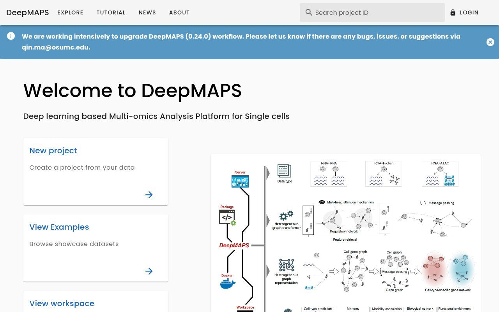Click the Package code icon in diagram
This screenshot has width=499, height=312.
click(x=227, y=218)
